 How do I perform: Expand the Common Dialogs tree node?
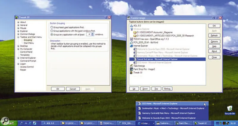pos(18,34)
